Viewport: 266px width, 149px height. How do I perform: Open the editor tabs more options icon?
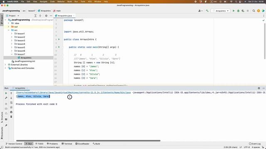[x=264, y=16]
